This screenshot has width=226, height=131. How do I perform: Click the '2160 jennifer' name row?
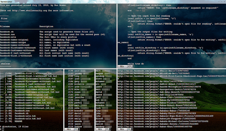[80, 97]
